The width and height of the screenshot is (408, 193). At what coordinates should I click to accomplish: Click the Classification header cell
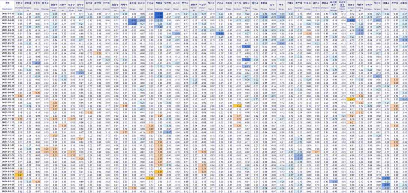(x=7, y=6)
